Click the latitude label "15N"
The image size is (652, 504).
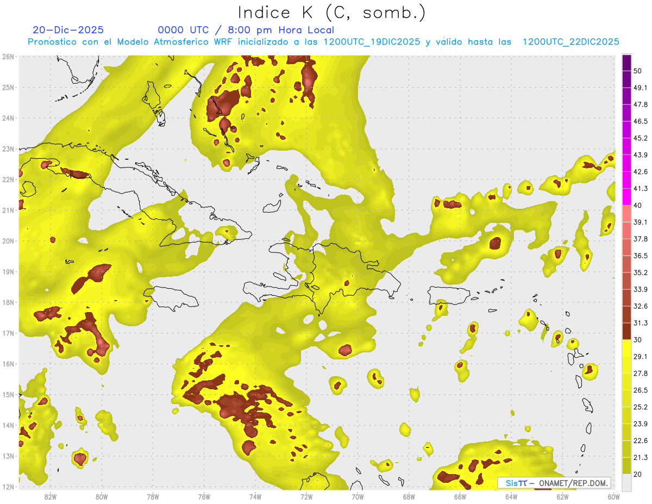tap(8, 395)
